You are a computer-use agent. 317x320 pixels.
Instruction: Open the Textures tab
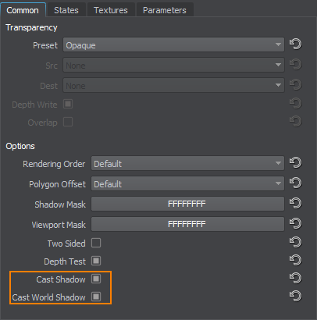[x=111, y=10]
